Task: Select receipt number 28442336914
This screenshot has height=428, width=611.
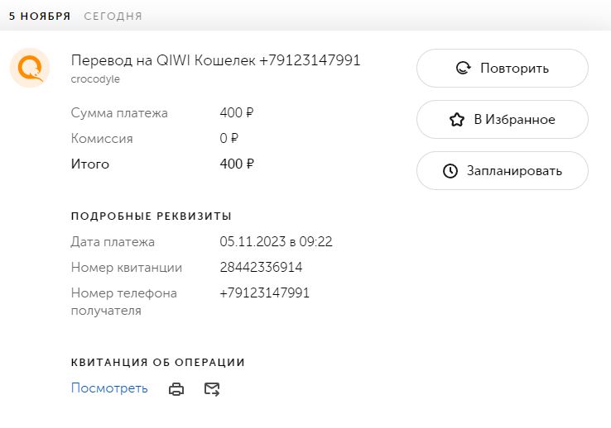Action: 261,268
